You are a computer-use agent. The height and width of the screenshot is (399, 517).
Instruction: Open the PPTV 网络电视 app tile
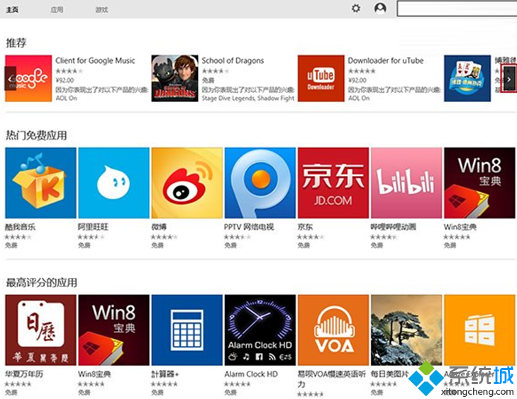pos(260,183)
